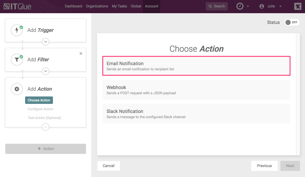This screenshot has height=177, width=305.
Task: Click the funnel Filter icon
Action: tap(17, 60)
